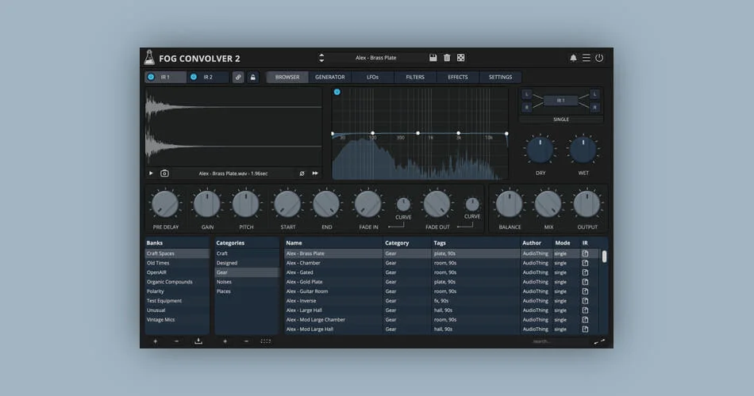Delete preset using the trash icon

click(x=447, y=58)
